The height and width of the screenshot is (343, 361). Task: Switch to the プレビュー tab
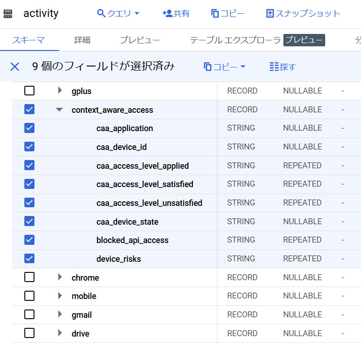[x=140, y=40]
